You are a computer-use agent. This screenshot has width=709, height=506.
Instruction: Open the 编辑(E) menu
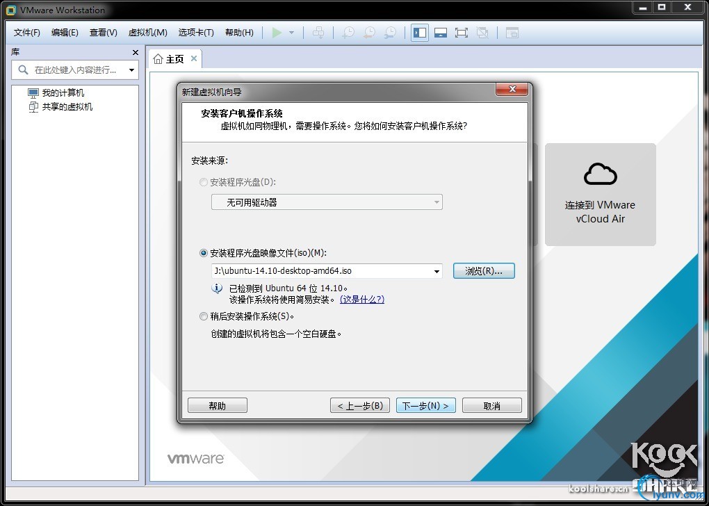pyautogui.click(x=65, y=33)
